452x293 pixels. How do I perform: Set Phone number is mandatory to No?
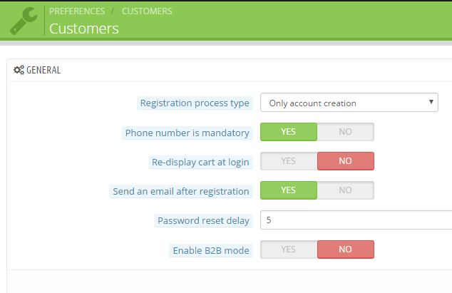point(345,132)
